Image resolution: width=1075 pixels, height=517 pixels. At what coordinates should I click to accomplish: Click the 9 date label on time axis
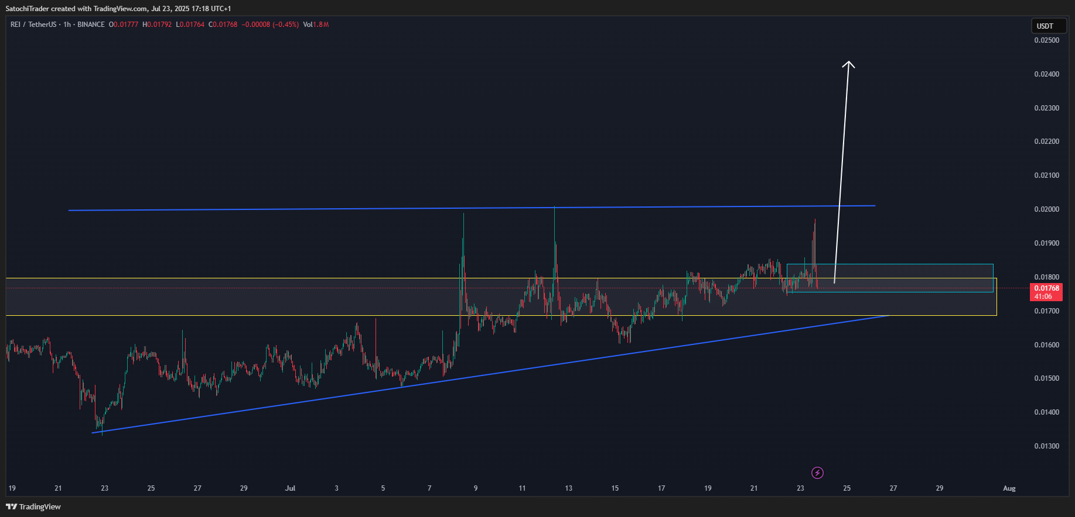point(476,488)
